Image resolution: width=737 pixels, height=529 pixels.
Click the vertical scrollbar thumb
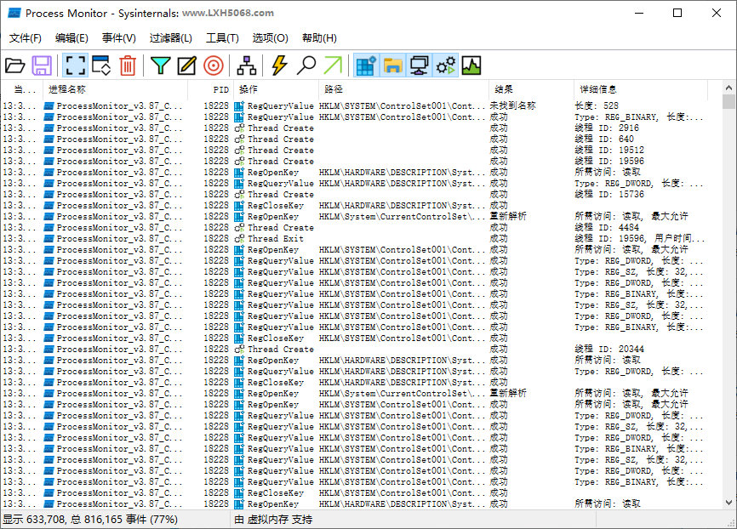728,102
